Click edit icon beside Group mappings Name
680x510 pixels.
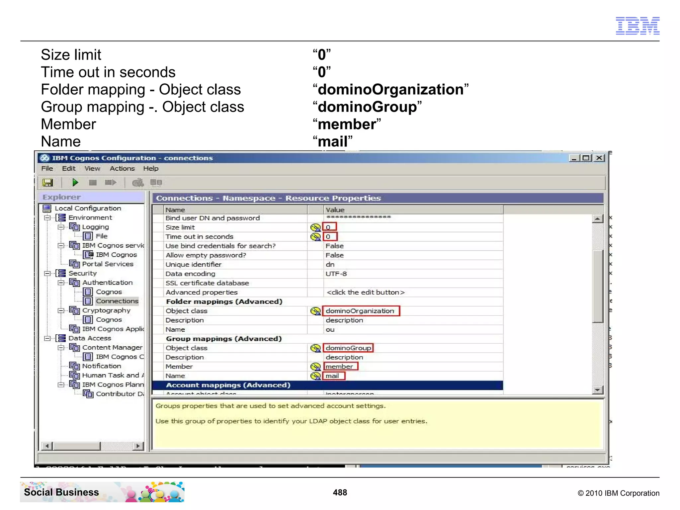(315, 376)
